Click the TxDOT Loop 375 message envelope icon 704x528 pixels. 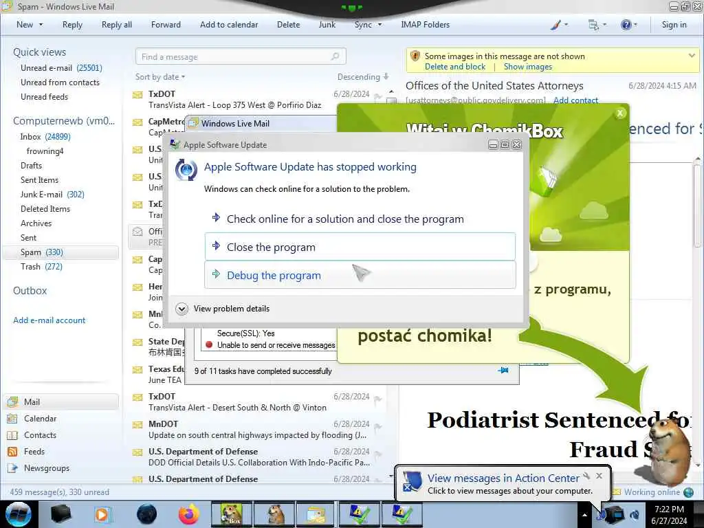pyautogui.click(x=137, y=95)
